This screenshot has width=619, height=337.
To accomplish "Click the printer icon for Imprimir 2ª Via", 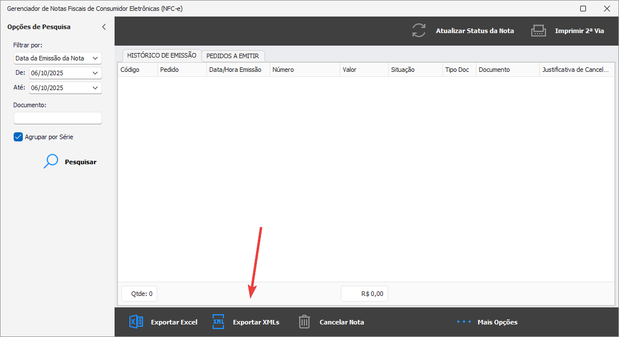I will click(539, 31).
